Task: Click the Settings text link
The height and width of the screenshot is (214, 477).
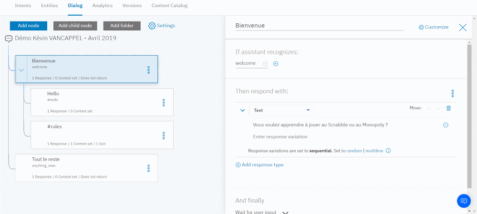Action: 166,26
